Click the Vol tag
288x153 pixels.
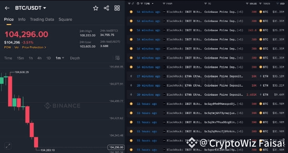(x=16, y=47)
